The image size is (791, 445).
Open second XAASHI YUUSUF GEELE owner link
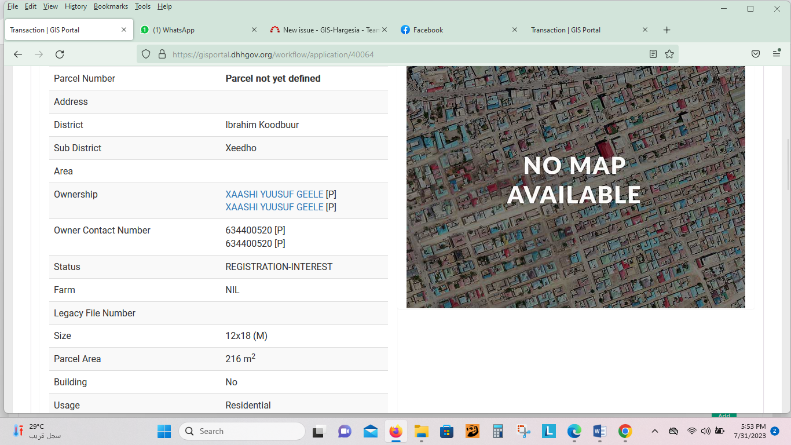pyautogui.click(x=274, y=207)
